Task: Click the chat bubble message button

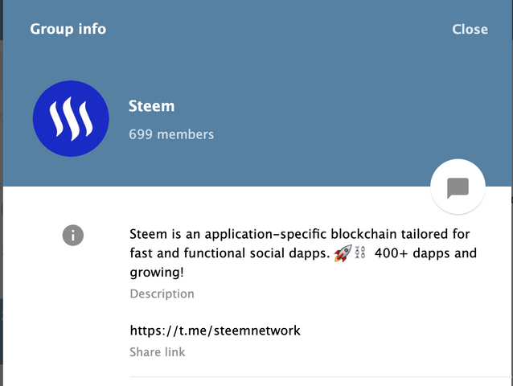Action: tap(458, 188)
